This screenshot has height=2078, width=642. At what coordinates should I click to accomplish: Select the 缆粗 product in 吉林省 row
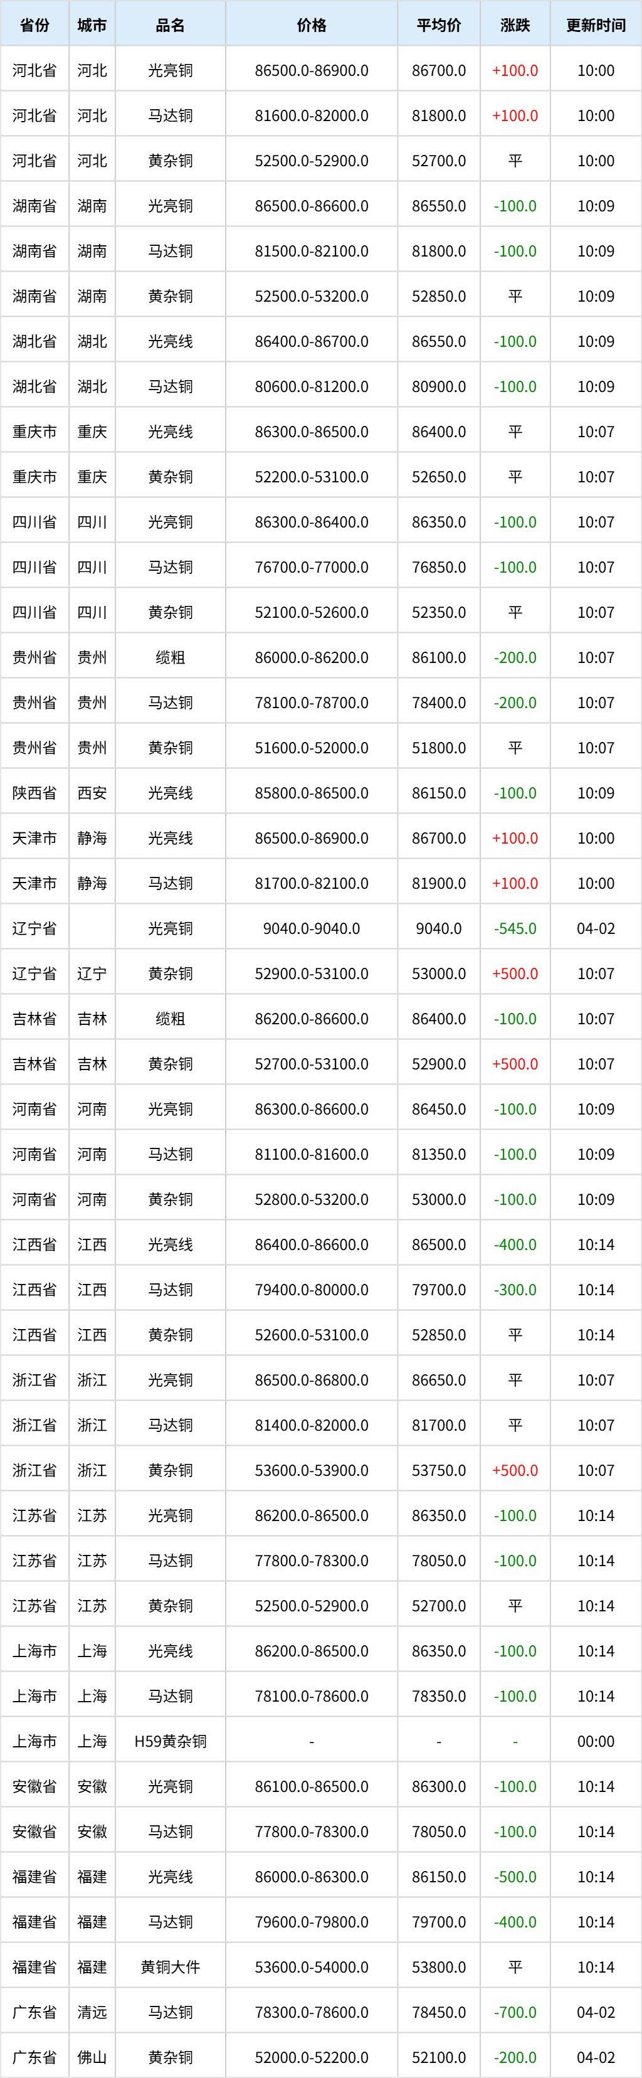(x=170, y=1019)
